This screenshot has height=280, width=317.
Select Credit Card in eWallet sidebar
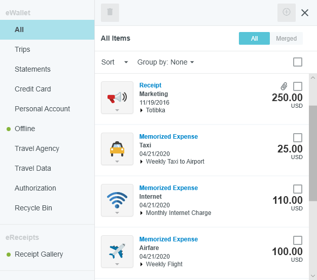[x=33, y=89]
